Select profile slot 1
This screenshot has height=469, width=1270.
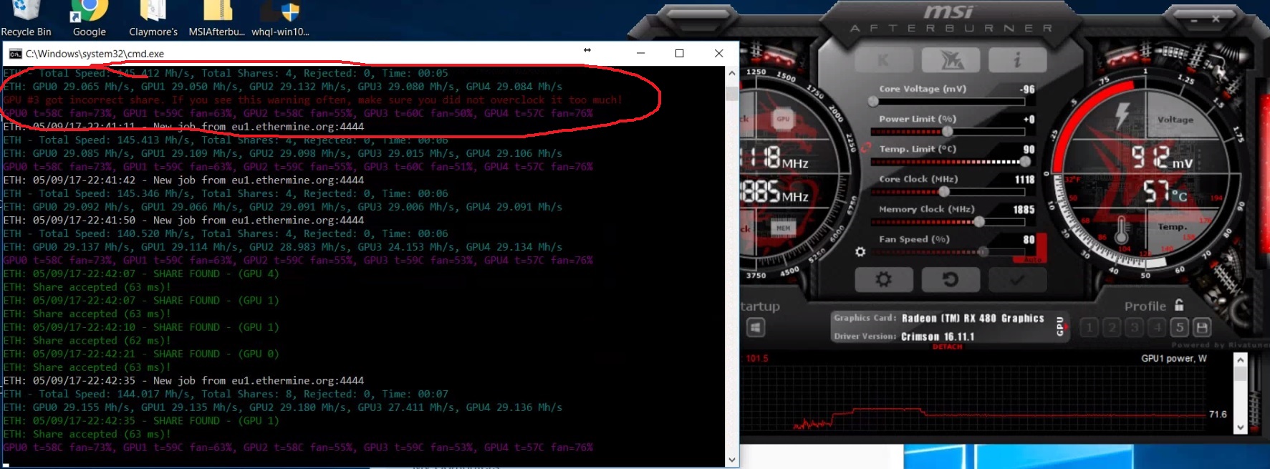tap(1089, 328)
